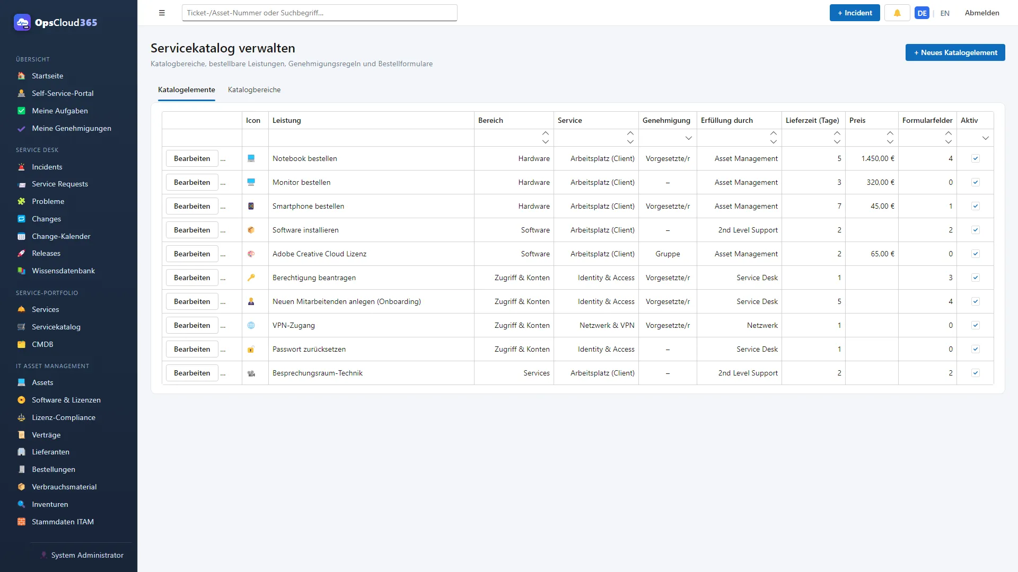The width and height of the screenshot is (1018, 572).
Task: Click the Leistung column filter field
Action: click(x=371, y=138)
